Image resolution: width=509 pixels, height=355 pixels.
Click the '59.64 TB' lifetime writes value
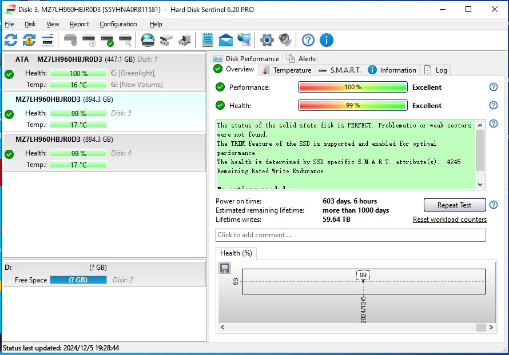(x=336, y=220)
